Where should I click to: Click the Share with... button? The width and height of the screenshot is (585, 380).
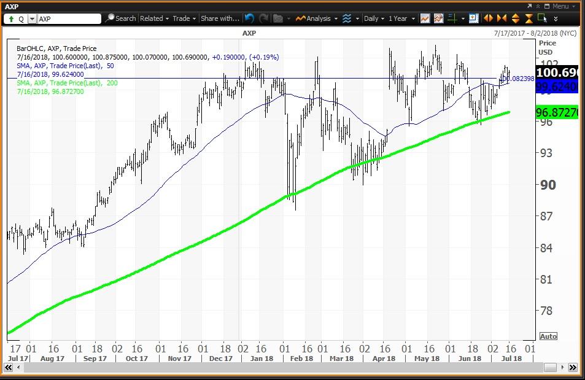pyautogui.click(x=219, y=18)
